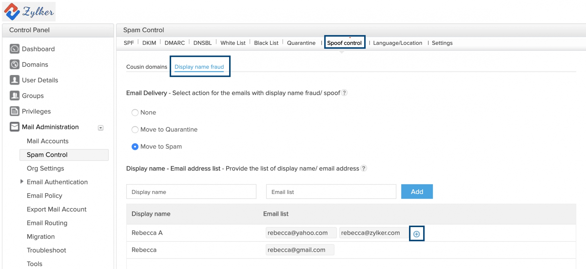The image size is (586, 269).
Task: Click the Zylker logo
Action: click(29, 12)
